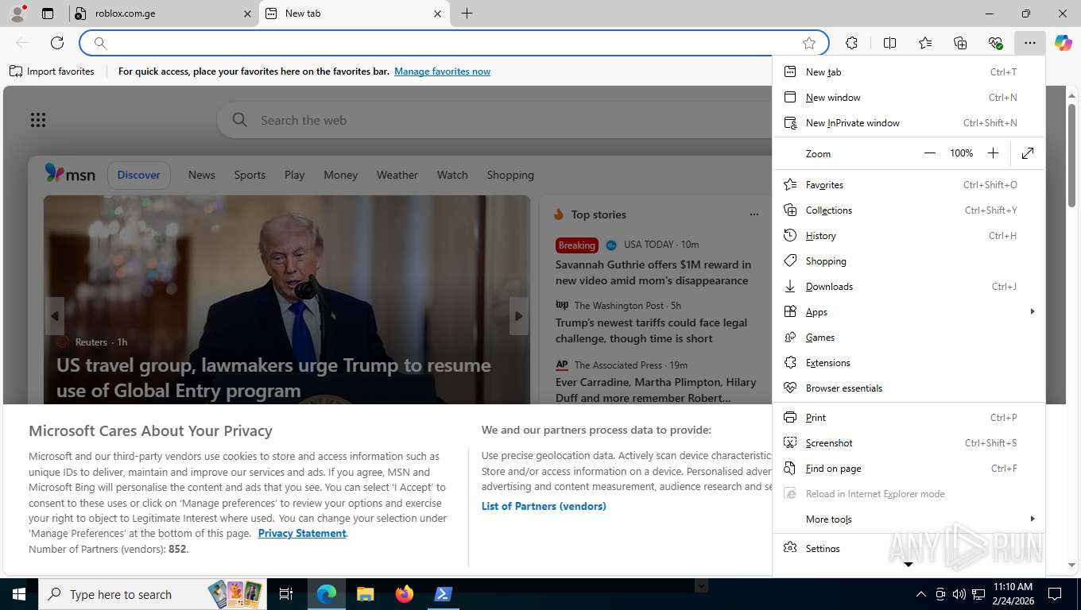
Task: Open History from the menu
Action: click(x=909, y=235)
